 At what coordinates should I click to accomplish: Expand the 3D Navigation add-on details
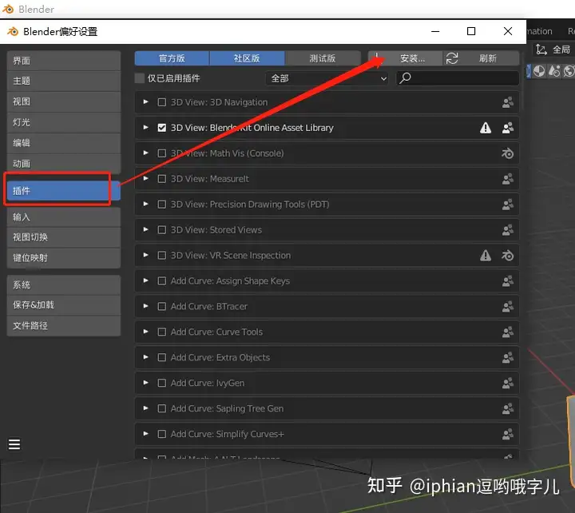tap(146, 102)
